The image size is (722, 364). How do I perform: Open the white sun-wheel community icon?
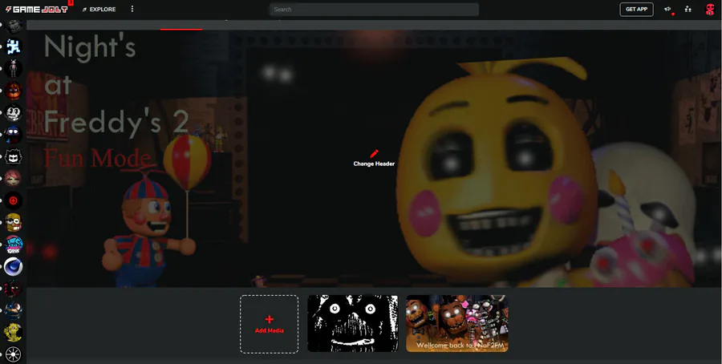click(14, 354)
